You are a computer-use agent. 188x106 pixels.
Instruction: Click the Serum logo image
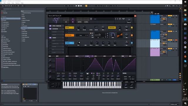[x=56, y=20]
